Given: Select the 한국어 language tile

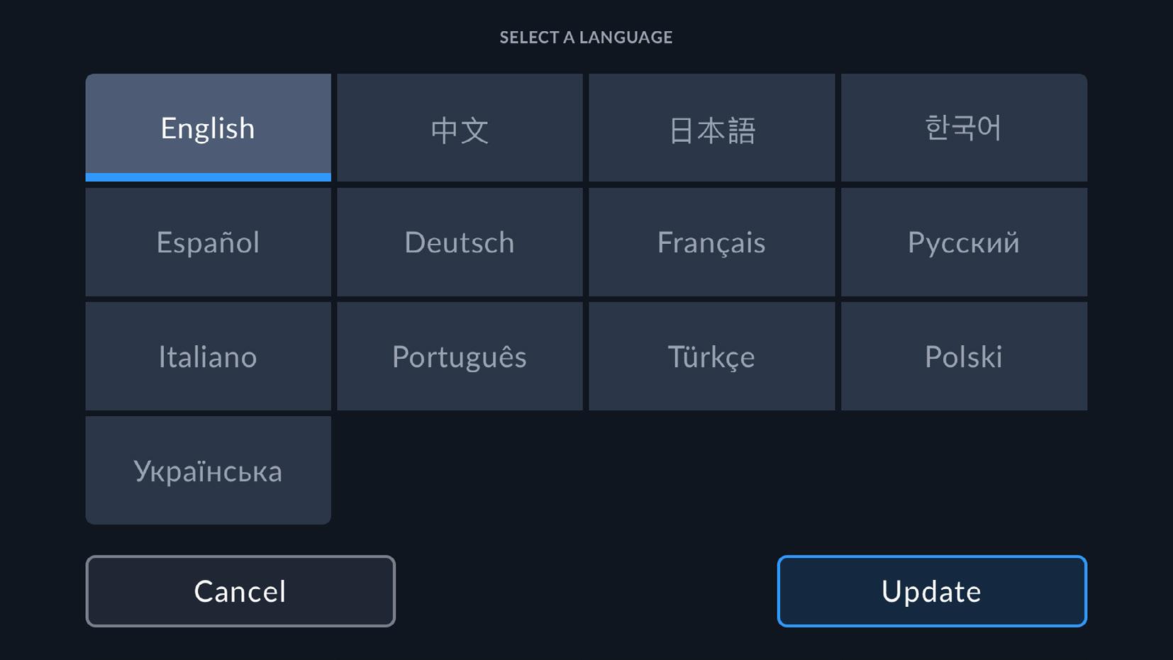Looking at the screenshot, I should pyautogui.click(x=964, y=128).
